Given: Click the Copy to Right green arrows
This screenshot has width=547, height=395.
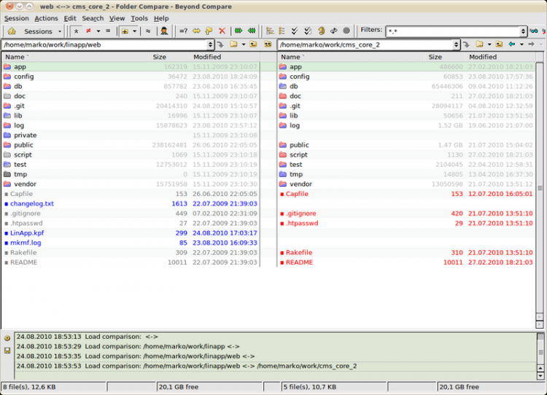Looking at the screenshot, I should pyautogui.click(x=238, y=31).
